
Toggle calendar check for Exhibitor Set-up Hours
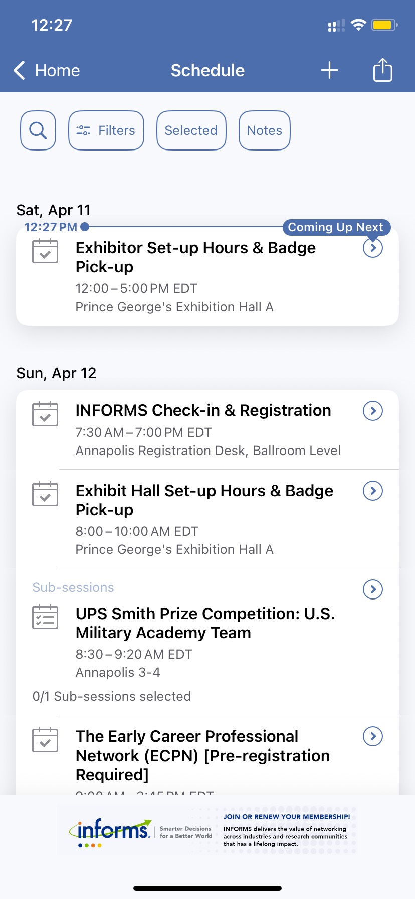coord(45,251)
